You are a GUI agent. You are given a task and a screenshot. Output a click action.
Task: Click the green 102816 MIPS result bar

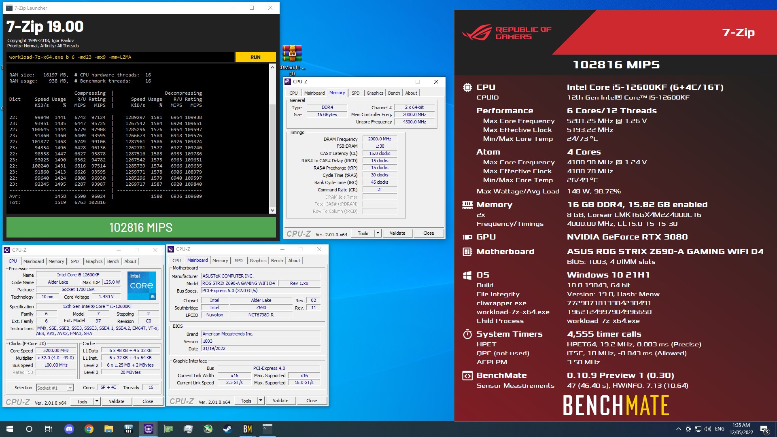click(141, 227)
